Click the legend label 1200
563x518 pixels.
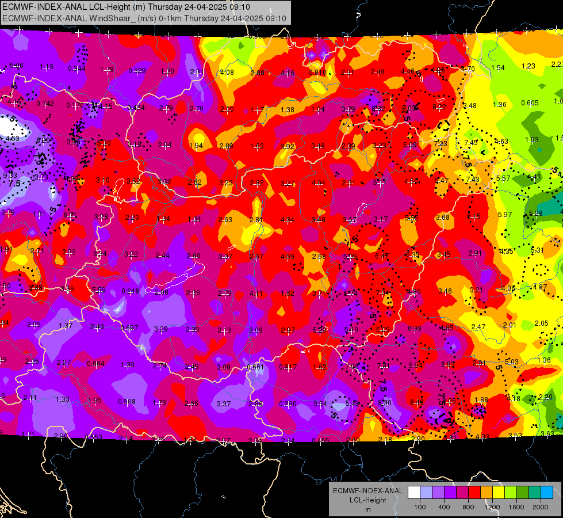click(492, 507)
